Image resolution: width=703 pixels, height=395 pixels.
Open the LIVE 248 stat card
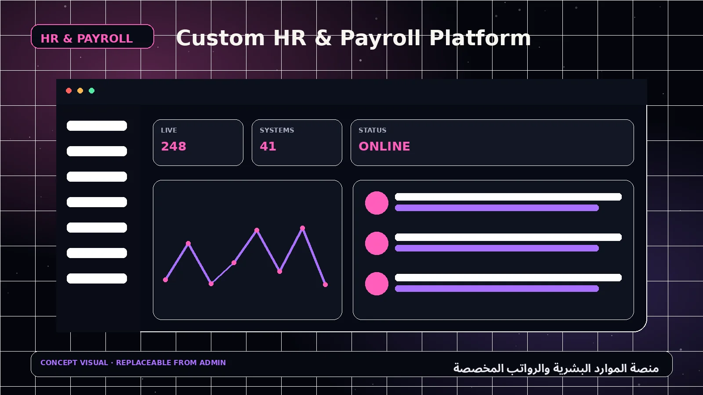(x=198, y=143)
